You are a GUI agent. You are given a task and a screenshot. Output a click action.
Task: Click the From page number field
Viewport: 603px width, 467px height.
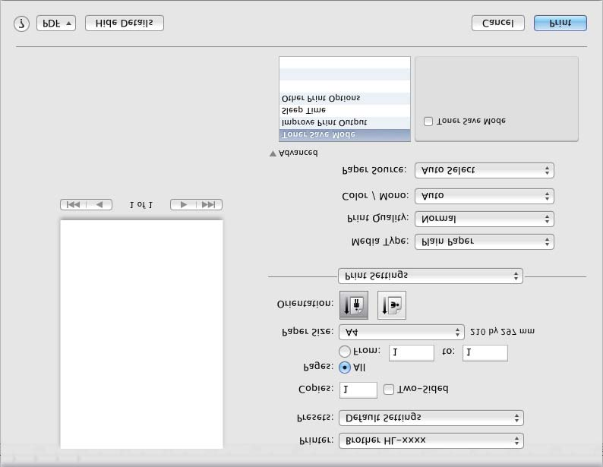coord(411,353)
